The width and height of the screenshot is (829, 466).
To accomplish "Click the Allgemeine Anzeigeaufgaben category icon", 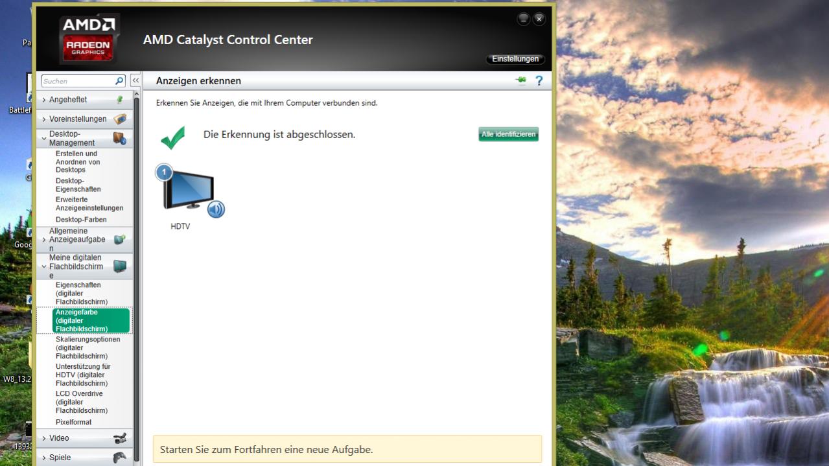I will 119,240.
